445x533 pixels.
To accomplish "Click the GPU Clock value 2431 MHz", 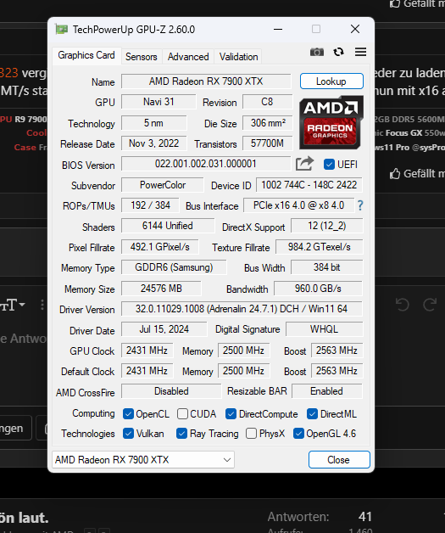I will coord(147,351).
